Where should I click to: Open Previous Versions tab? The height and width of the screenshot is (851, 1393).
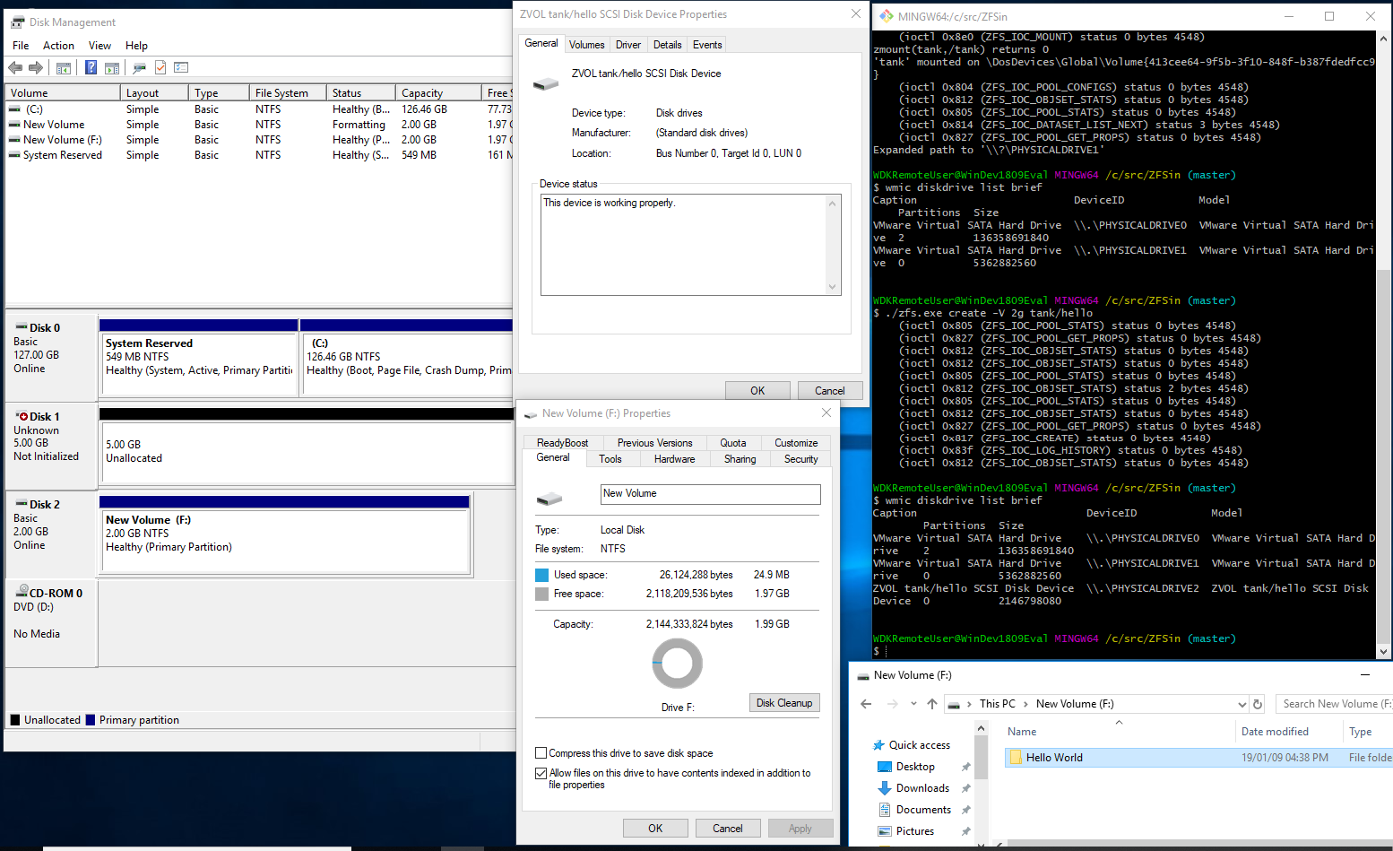(x=654, y=443)
